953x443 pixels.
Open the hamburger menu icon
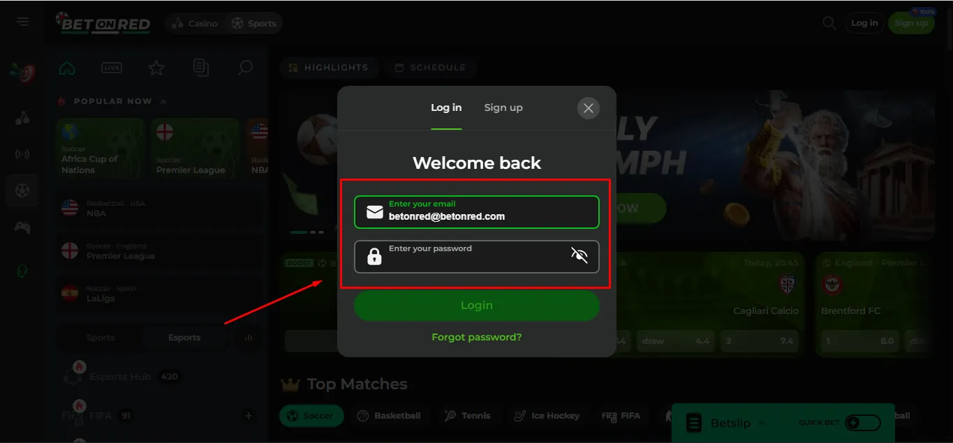coord(22,22)
